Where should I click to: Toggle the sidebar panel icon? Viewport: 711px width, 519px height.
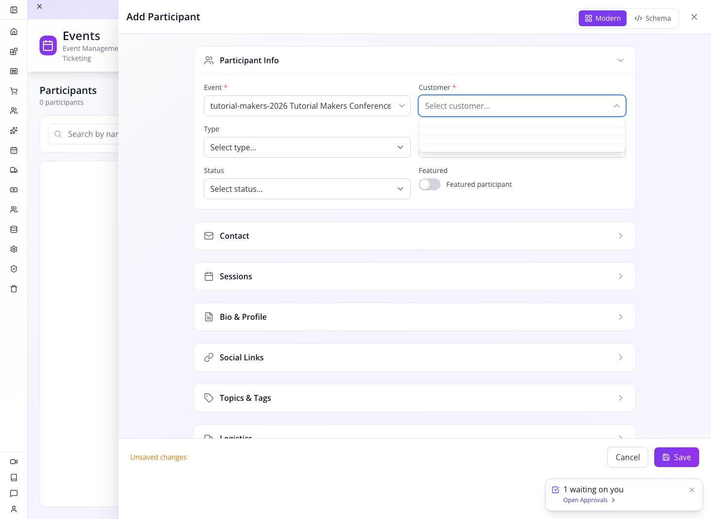(x=14, y=10)
